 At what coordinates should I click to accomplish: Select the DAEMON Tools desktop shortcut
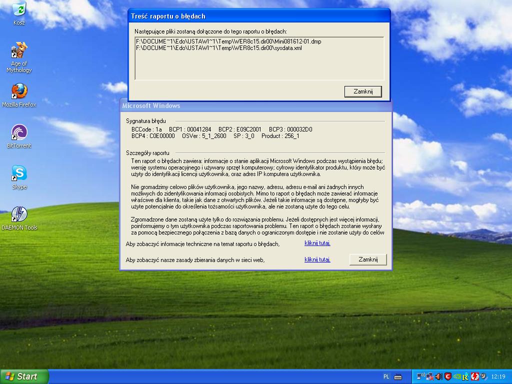(x=19, y=218)
